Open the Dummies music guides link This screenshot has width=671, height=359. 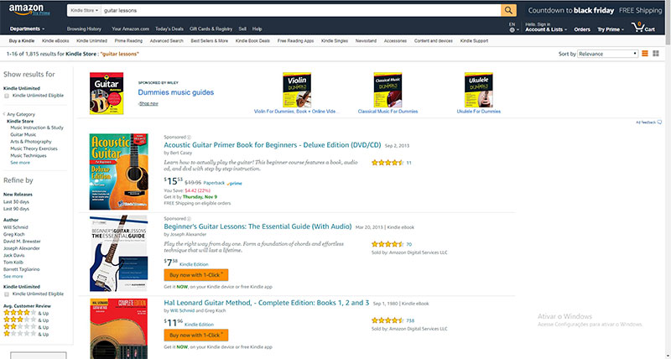[x=176, y=92]
